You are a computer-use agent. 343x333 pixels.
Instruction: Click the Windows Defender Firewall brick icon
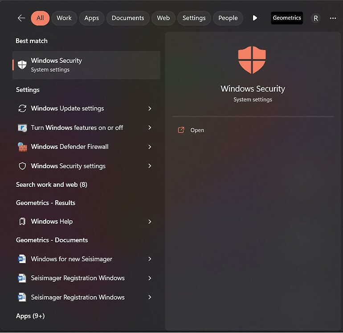pyautogui.click(x=22, y=147)
